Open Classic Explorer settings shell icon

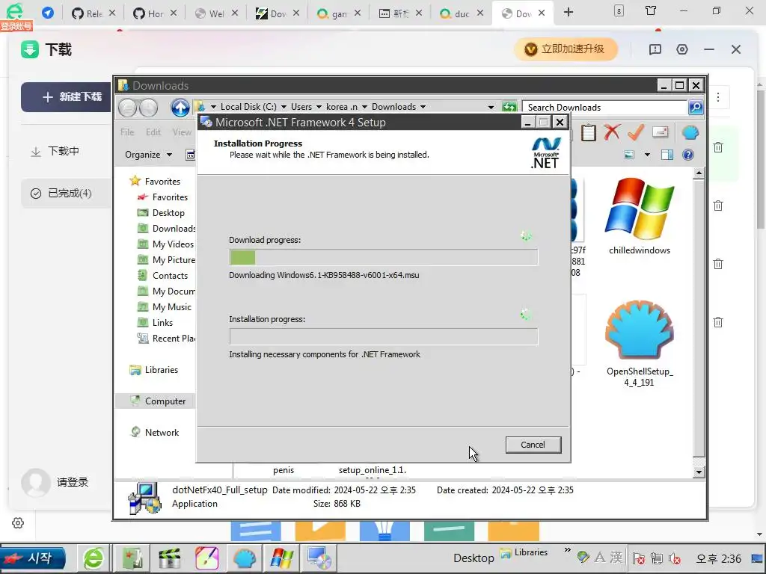click(x=690, y=132)
